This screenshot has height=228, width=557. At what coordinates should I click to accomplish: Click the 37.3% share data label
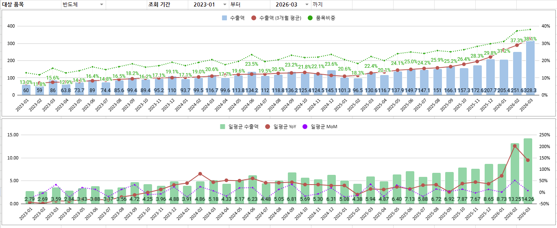[x=517, y=41]
